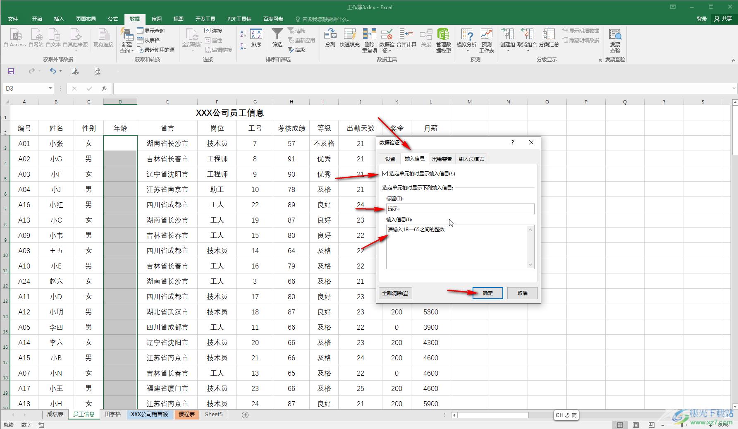Click the zoom slider in status bar

click(x=686, y=425)
